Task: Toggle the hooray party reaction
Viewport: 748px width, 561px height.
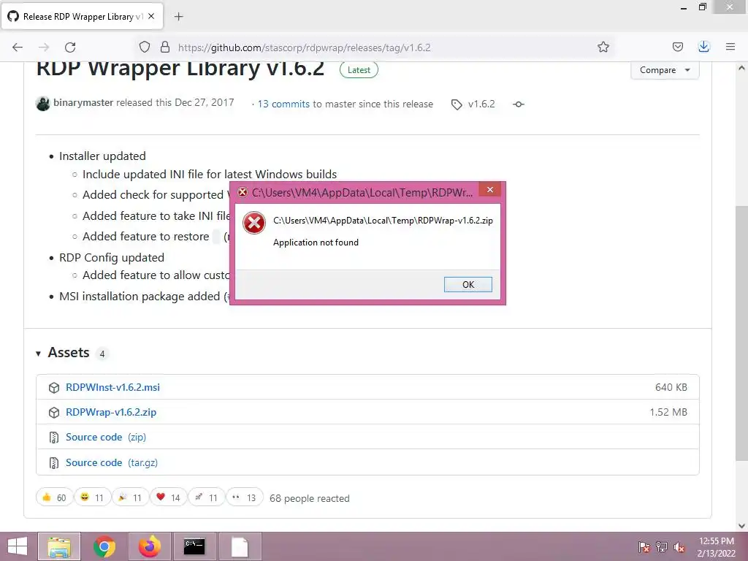Action: click(x=130, y=497)
